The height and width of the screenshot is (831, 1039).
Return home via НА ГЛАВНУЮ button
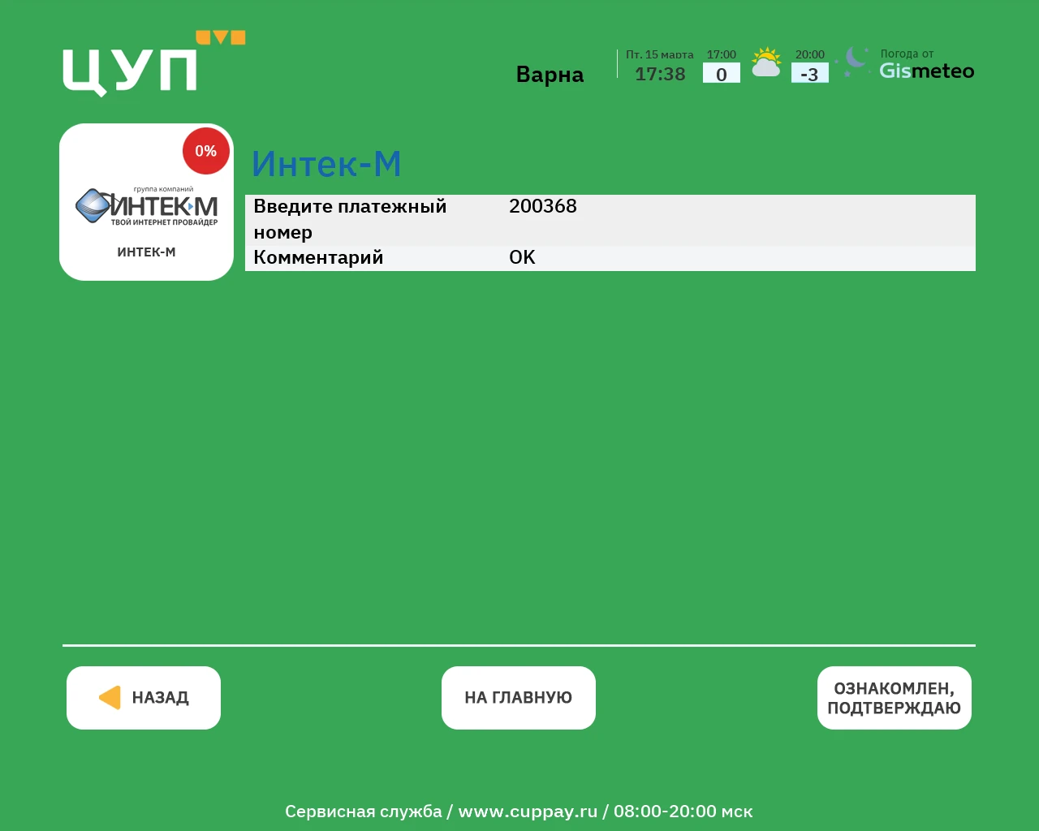518,698
